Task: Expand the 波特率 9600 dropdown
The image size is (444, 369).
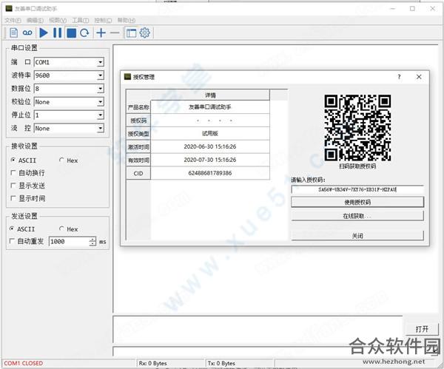Action: [100, 75]
